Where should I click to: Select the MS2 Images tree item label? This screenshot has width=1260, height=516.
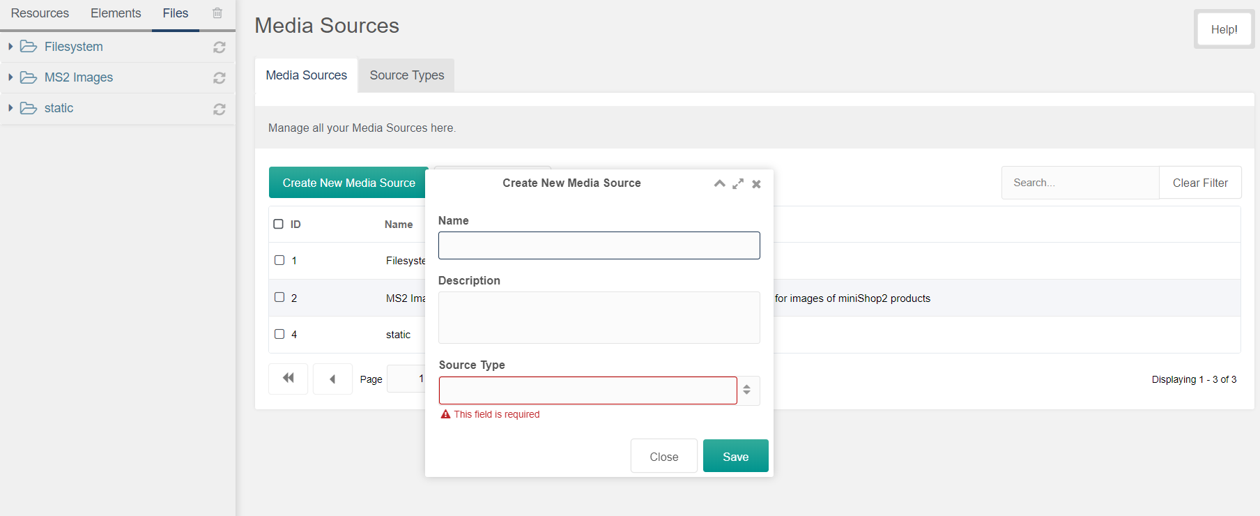coord(79,77)
